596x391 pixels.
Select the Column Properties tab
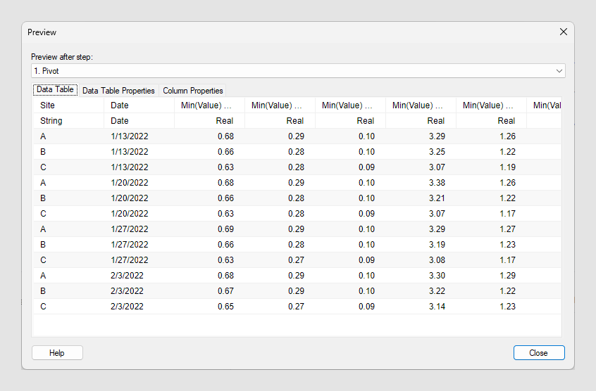[192, 91]
